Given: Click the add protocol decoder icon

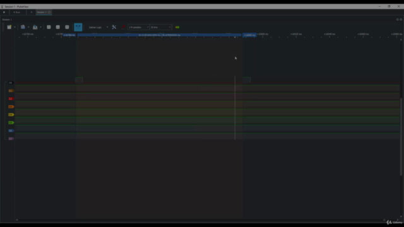Looking at the screenshot, I should pos(177,27).
